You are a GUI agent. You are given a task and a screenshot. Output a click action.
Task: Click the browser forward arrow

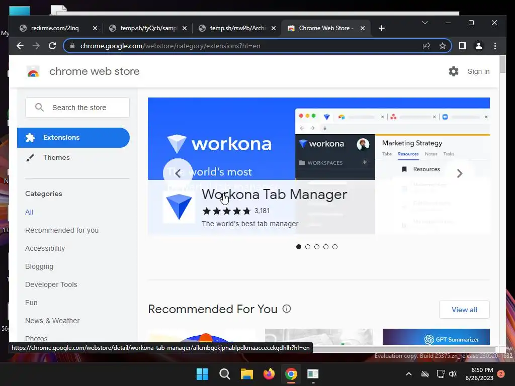[x=36, y=46]
